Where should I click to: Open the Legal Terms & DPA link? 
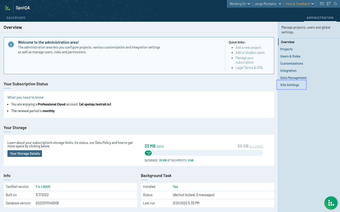(249, 68)
